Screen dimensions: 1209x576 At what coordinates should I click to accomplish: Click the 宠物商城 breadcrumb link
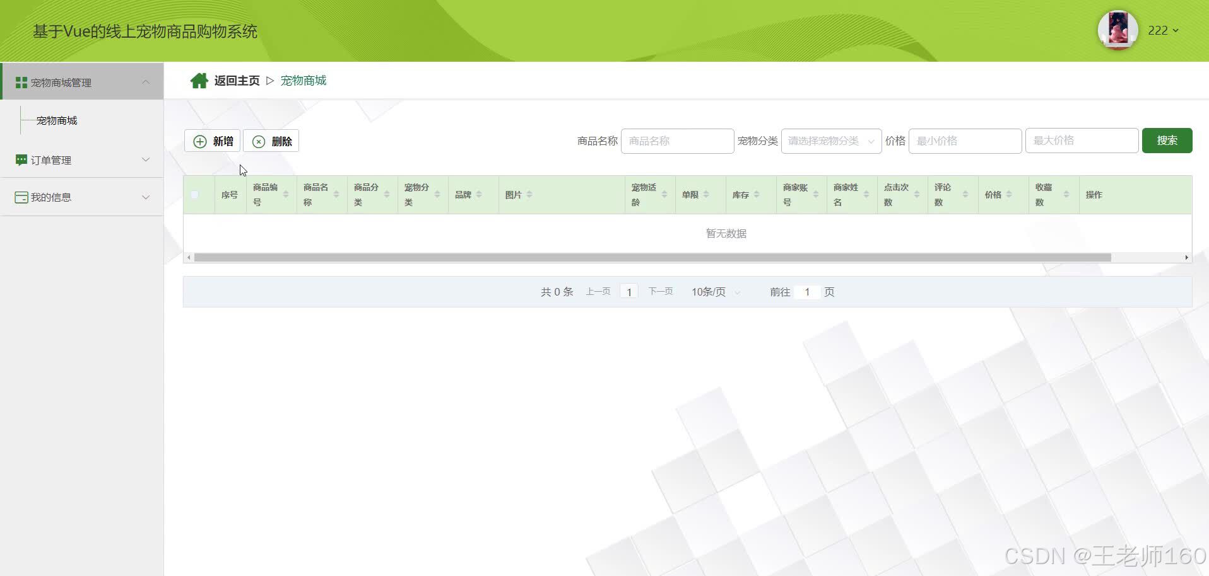(304, 81)
